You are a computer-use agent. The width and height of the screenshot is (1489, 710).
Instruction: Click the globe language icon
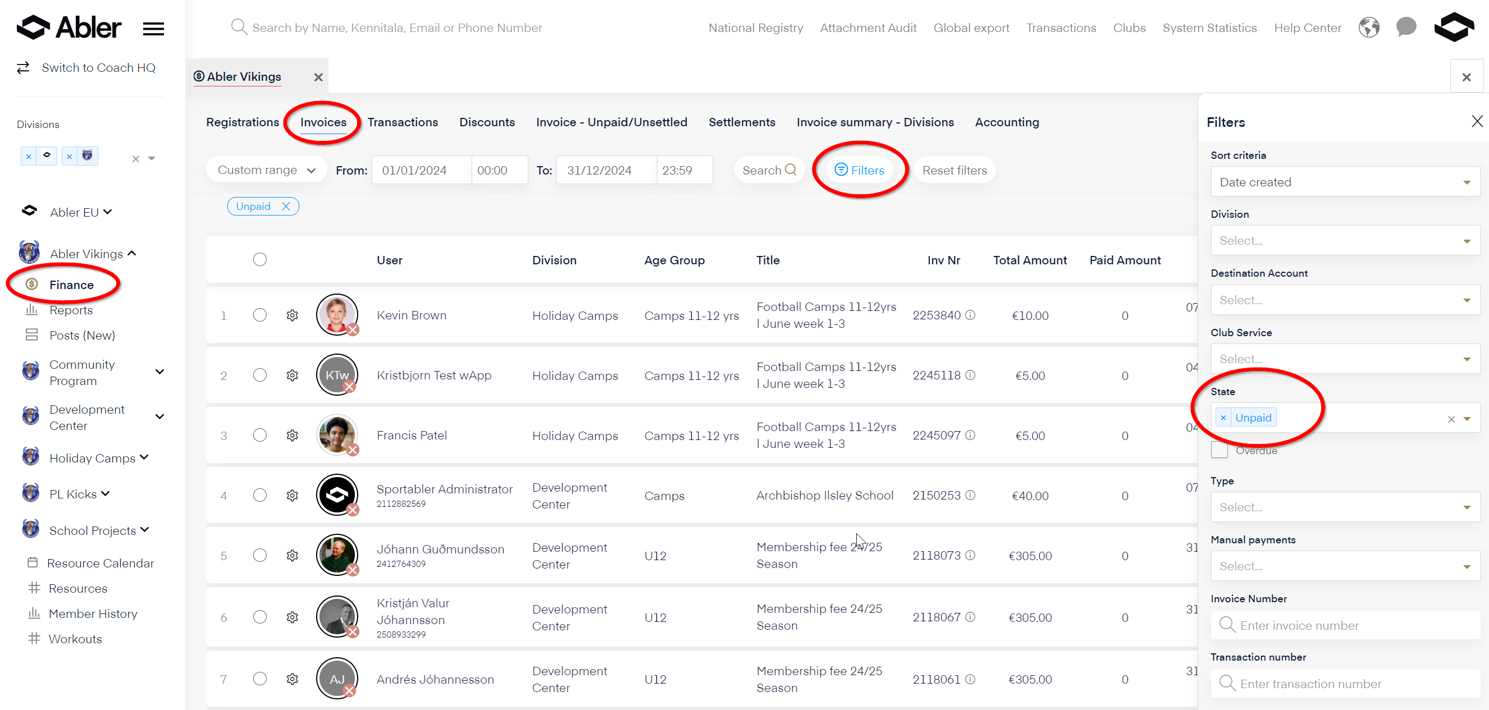point(1368,27)
